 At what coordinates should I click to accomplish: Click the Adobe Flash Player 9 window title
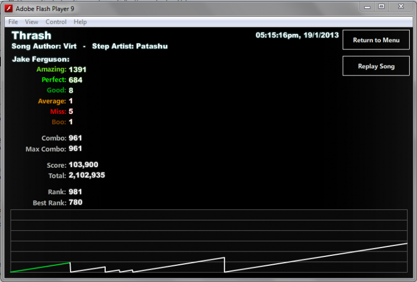click(x=44, y=9)
